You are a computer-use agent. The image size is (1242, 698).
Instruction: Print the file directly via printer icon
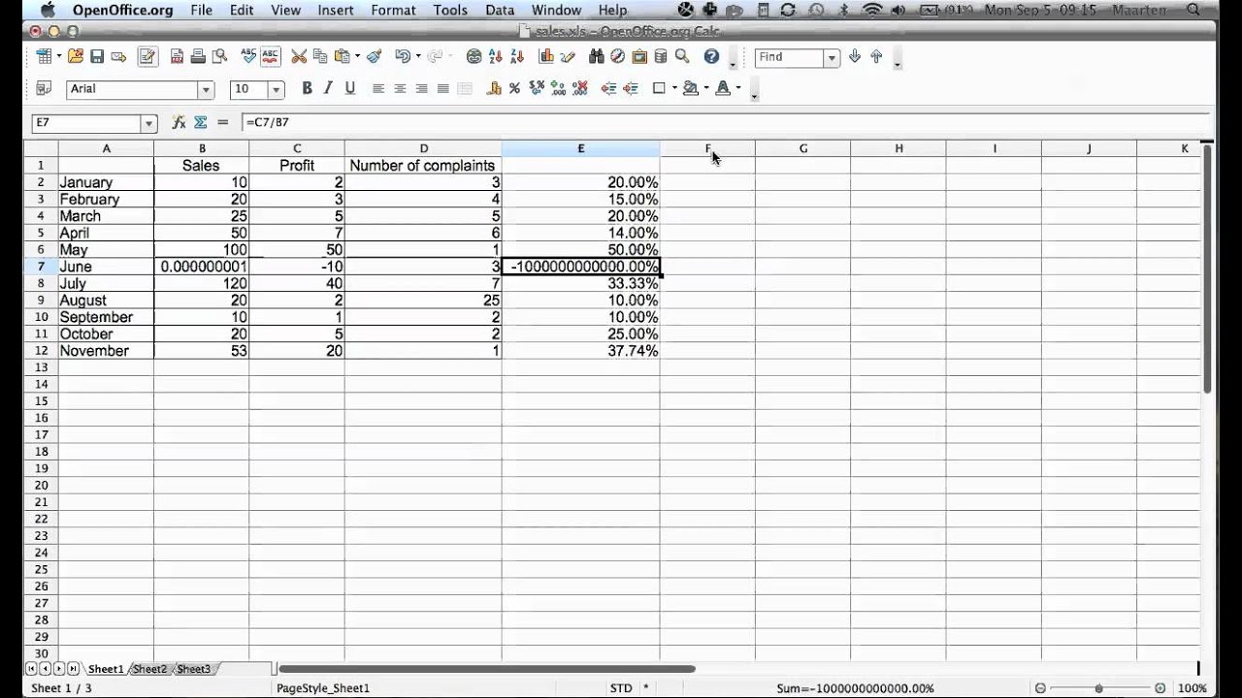point(199,57)
